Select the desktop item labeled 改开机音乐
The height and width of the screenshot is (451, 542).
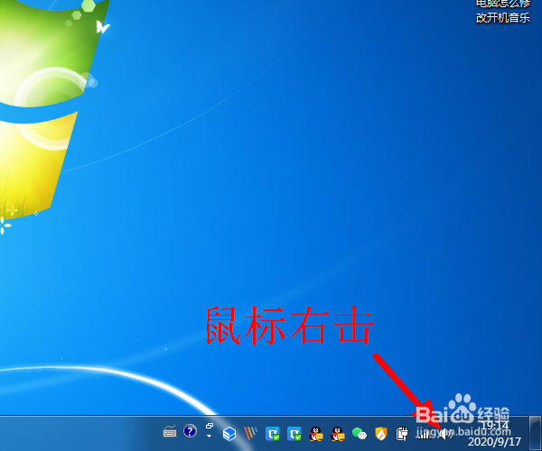coord(503,18)
